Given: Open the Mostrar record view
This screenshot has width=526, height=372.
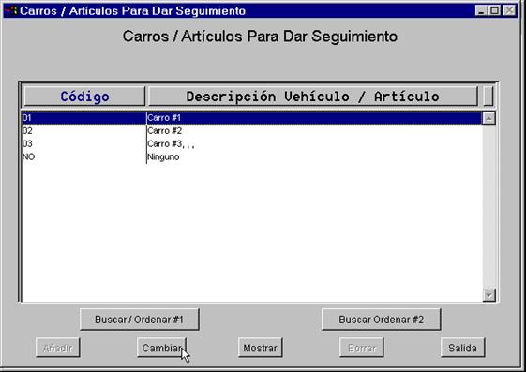Looking at the screenshot, I should pyautogui.click(x=261, y=348).
